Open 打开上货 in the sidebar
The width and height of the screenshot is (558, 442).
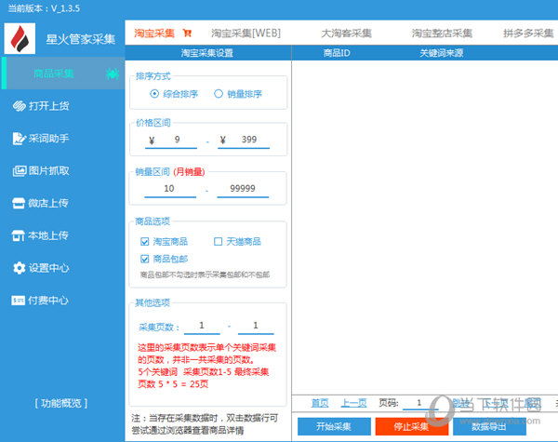pos(49,106)
